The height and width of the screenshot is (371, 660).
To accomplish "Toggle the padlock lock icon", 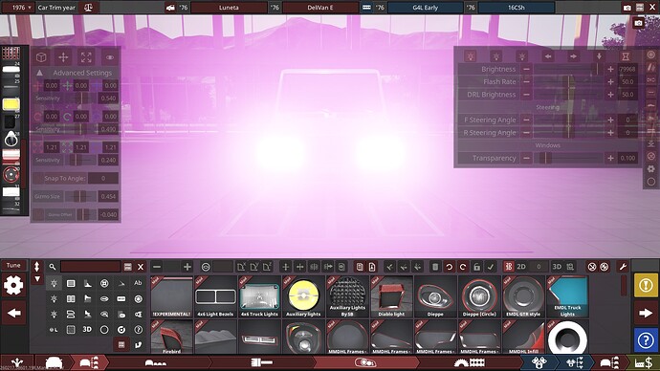I will point(476,267).
